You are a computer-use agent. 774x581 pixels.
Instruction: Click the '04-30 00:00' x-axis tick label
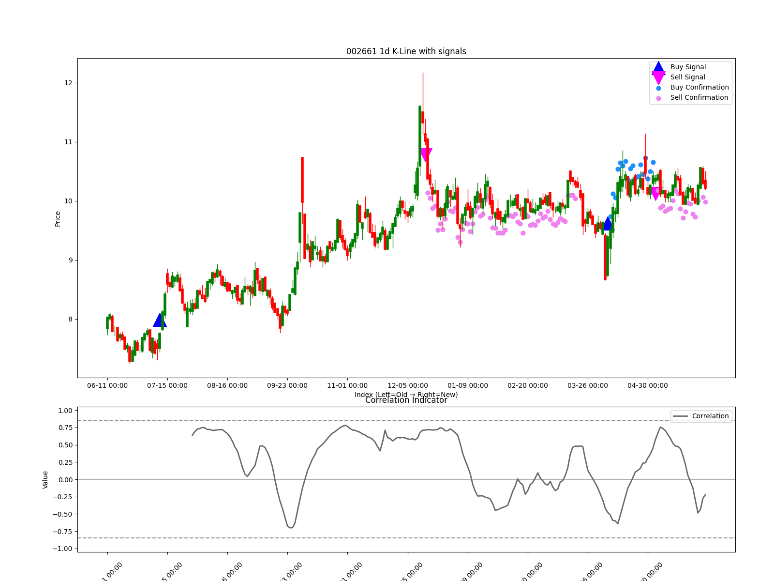click(x=648, y=386)
